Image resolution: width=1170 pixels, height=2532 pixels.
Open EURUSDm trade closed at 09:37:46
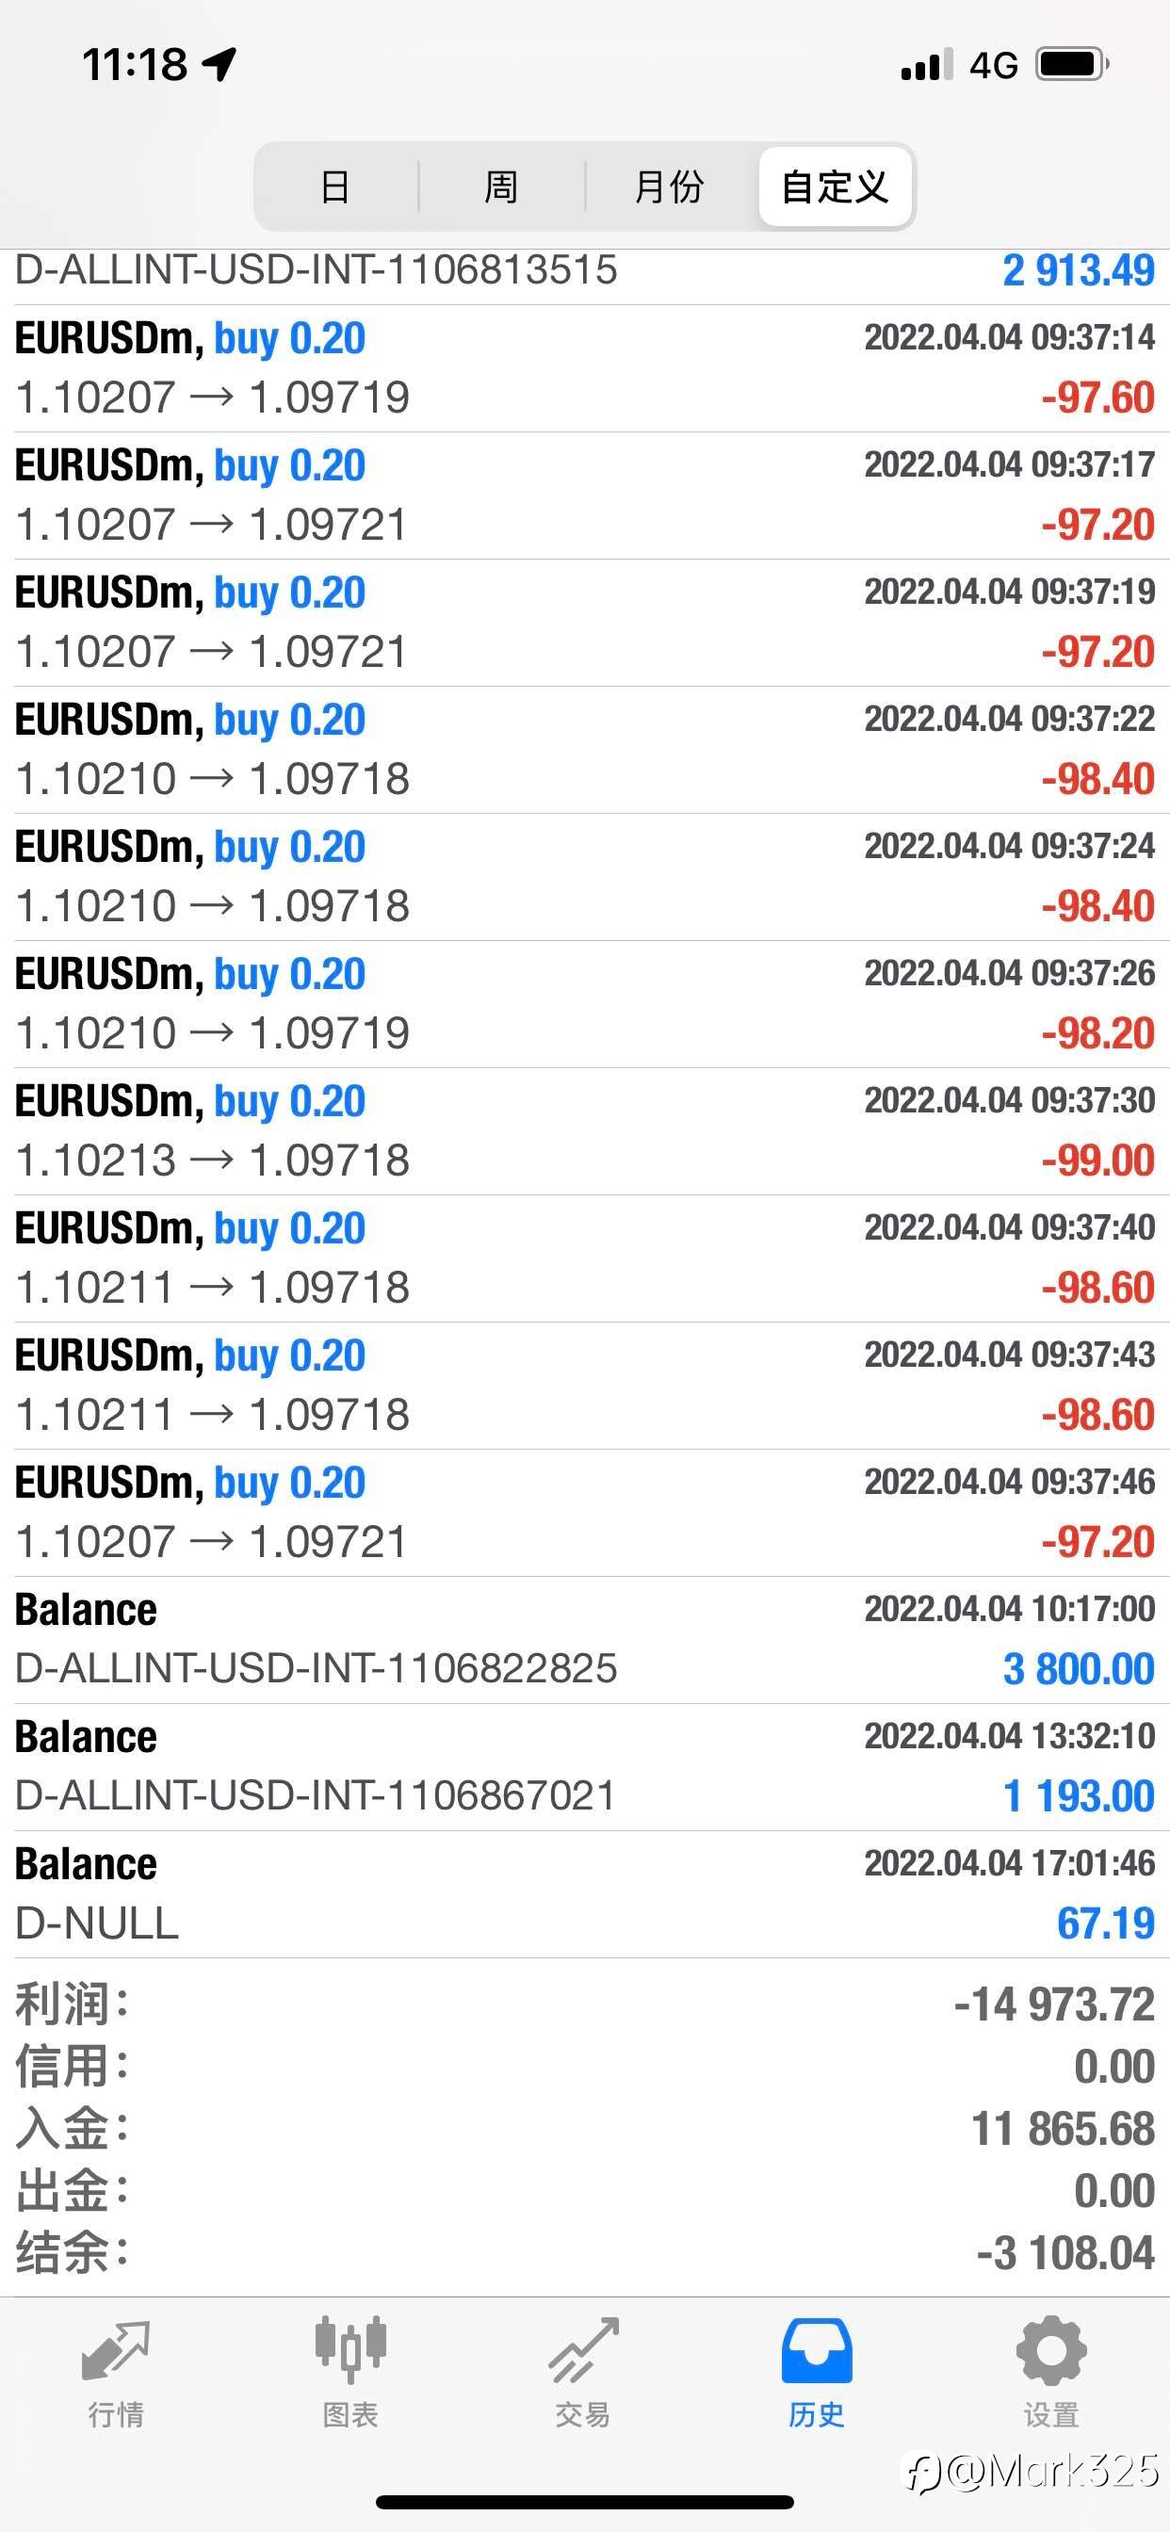coord(585,1513)
